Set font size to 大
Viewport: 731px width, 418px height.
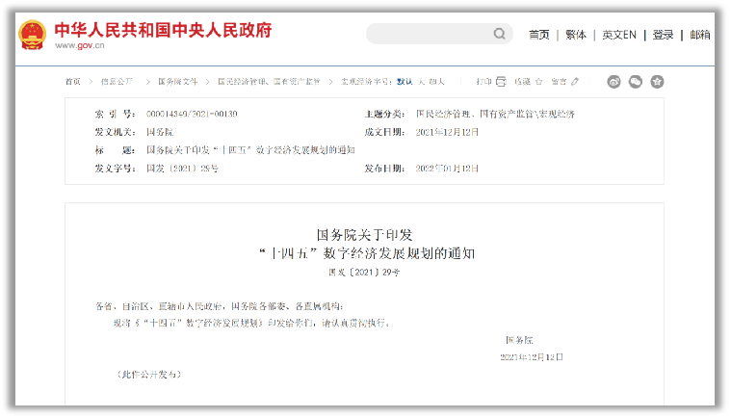(x=422, y=82)
